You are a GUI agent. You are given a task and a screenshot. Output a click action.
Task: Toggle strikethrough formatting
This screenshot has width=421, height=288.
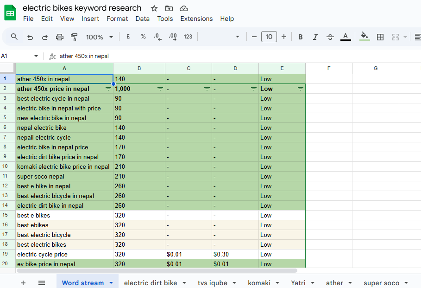(330, 37)
